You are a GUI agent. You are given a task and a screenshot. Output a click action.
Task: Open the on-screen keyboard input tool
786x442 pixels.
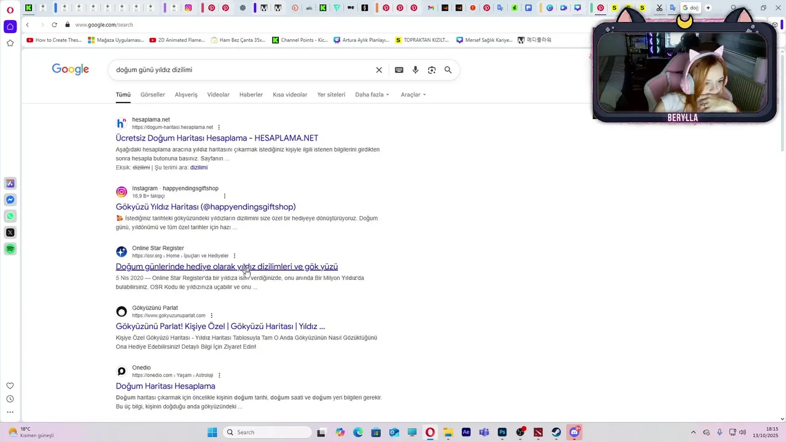click(399, 70)
